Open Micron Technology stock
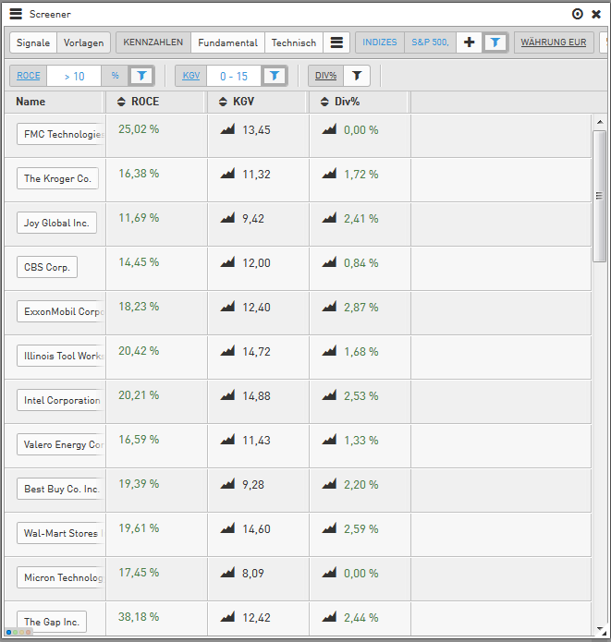 coord(61,577)
